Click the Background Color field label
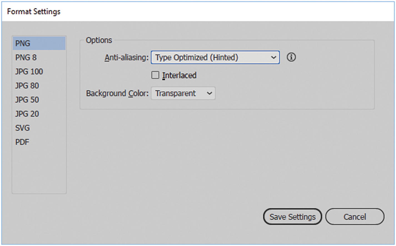 click(x=117, y=93)
